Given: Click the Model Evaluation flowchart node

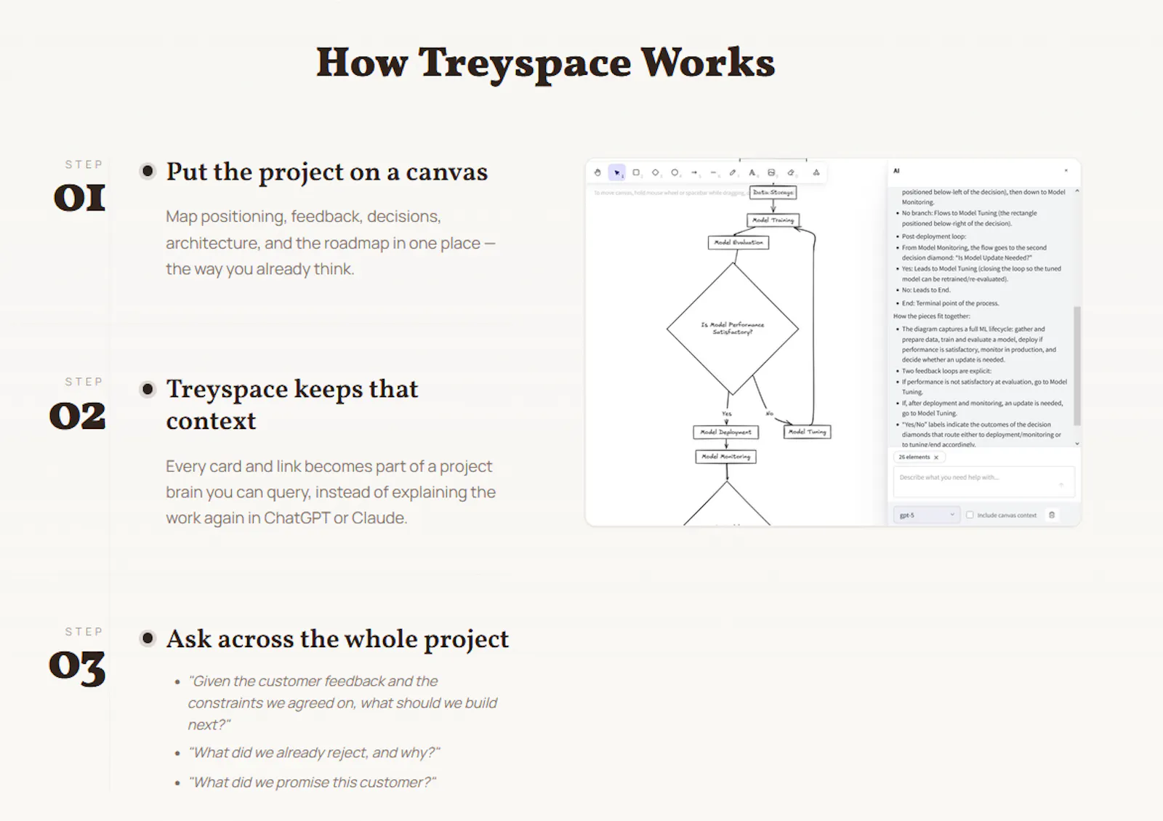Looking at the screenshot, I should click(x=739, y=242).
